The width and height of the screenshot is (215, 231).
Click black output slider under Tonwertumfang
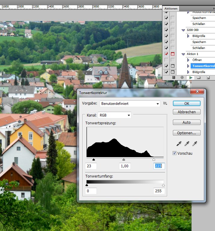tap(87, 185)
